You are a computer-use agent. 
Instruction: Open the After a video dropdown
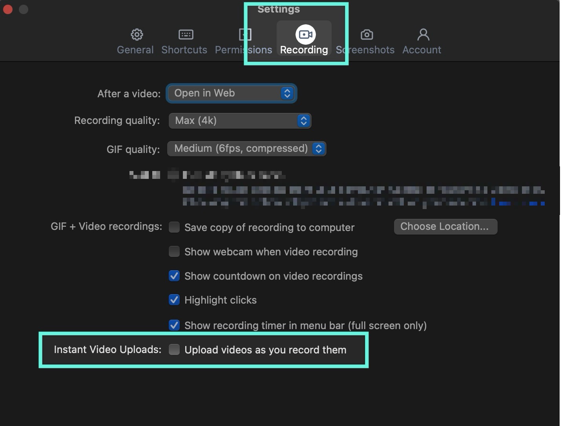click(232, 93)
